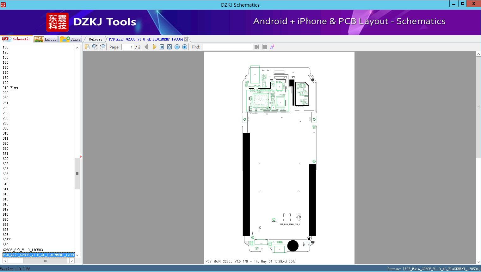
Task: Collapse the left panel with the splitter arrow
Action: pos(81,156)
